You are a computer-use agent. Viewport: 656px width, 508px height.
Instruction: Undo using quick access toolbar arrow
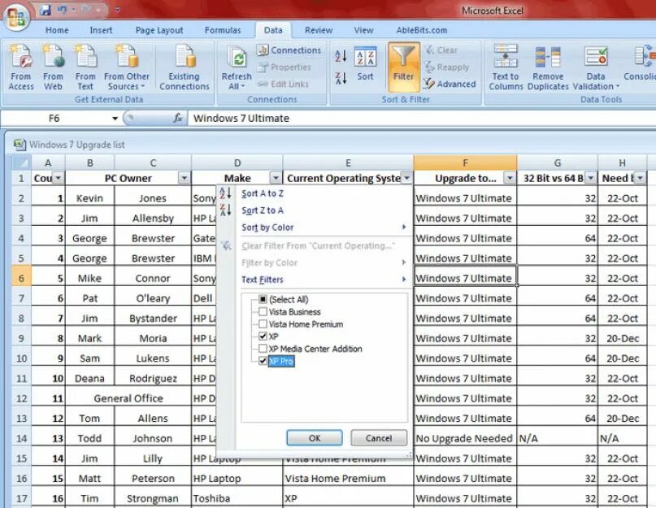point(62,10)
